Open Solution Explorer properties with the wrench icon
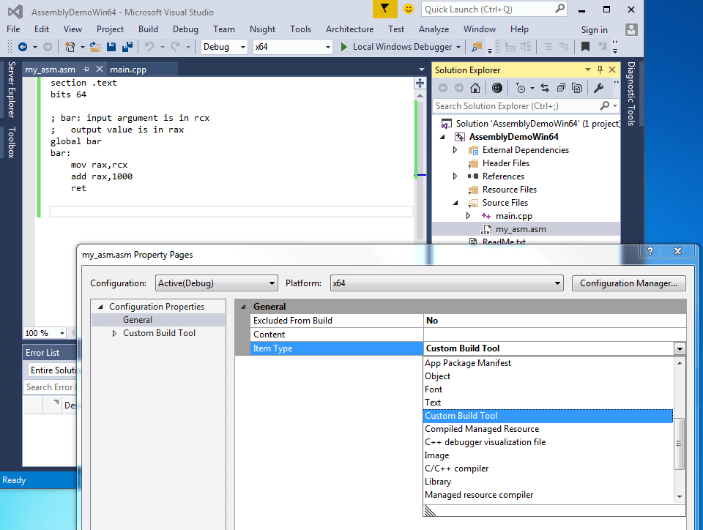The image size is (703, 530). click(599, 88)
